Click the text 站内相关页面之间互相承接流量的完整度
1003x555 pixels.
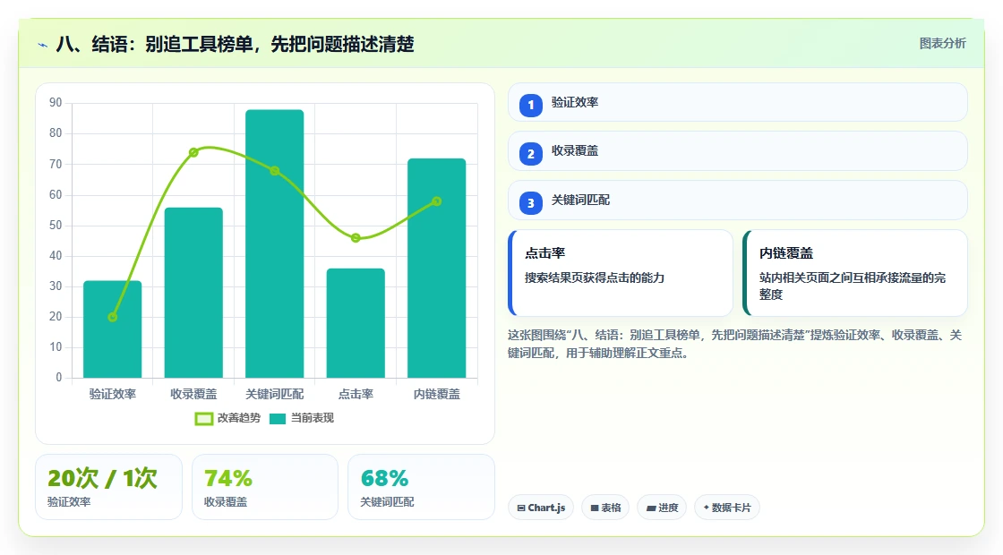[853, 286]
